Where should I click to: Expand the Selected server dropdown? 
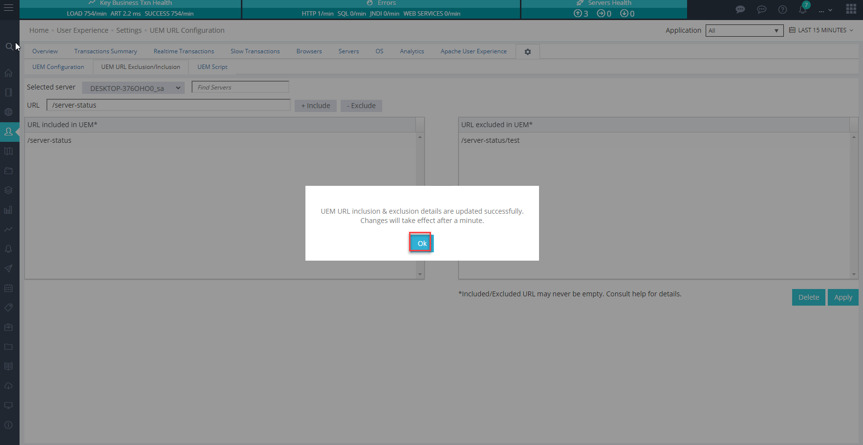click(x=133, y=88)
